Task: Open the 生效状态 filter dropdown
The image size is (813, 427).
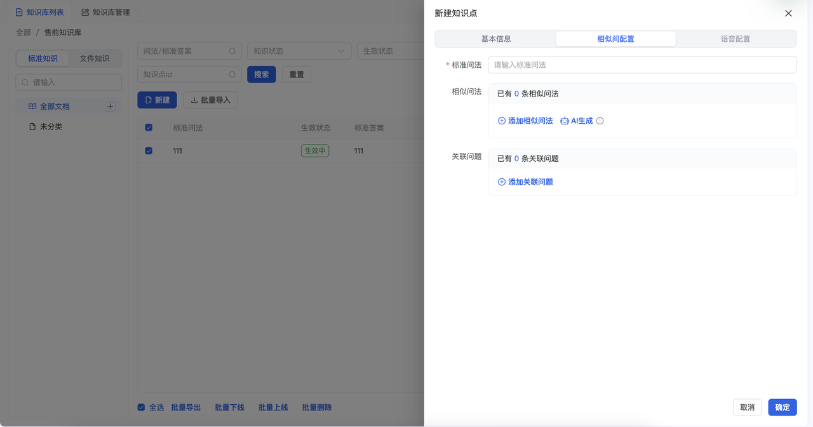Action: pyautogui.click(x=389, y=51)
